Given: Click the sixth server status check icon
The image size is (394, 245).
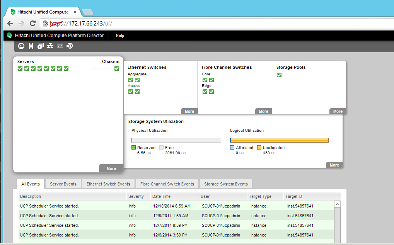Looking at the screenshot, I should pos(53,68).
